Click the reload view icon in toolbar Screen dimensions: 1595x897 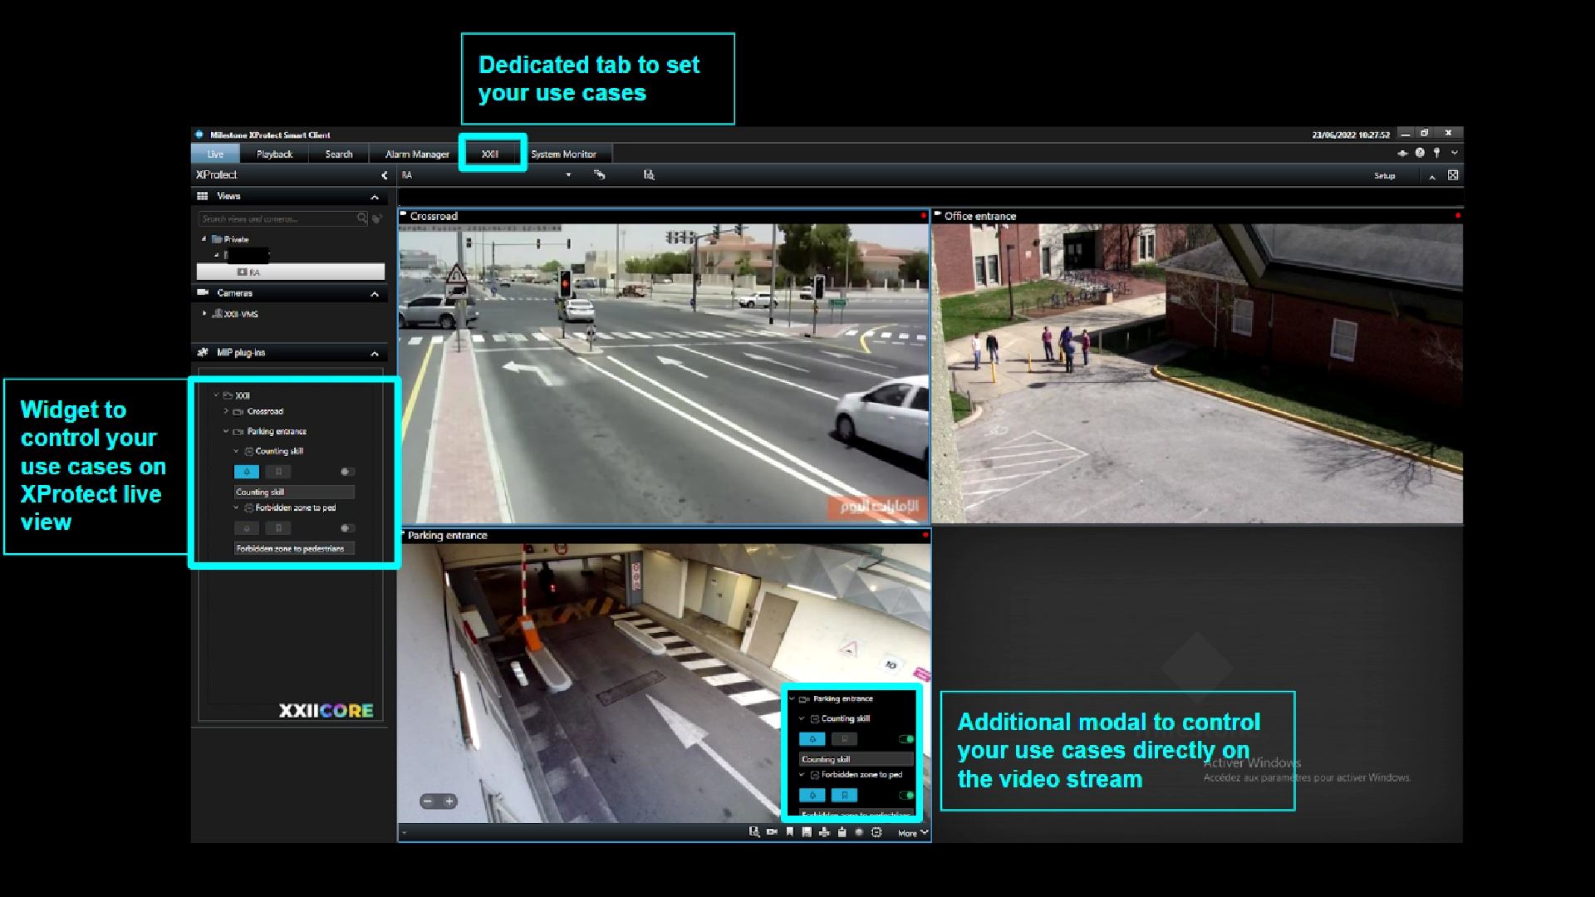point(599,175)
